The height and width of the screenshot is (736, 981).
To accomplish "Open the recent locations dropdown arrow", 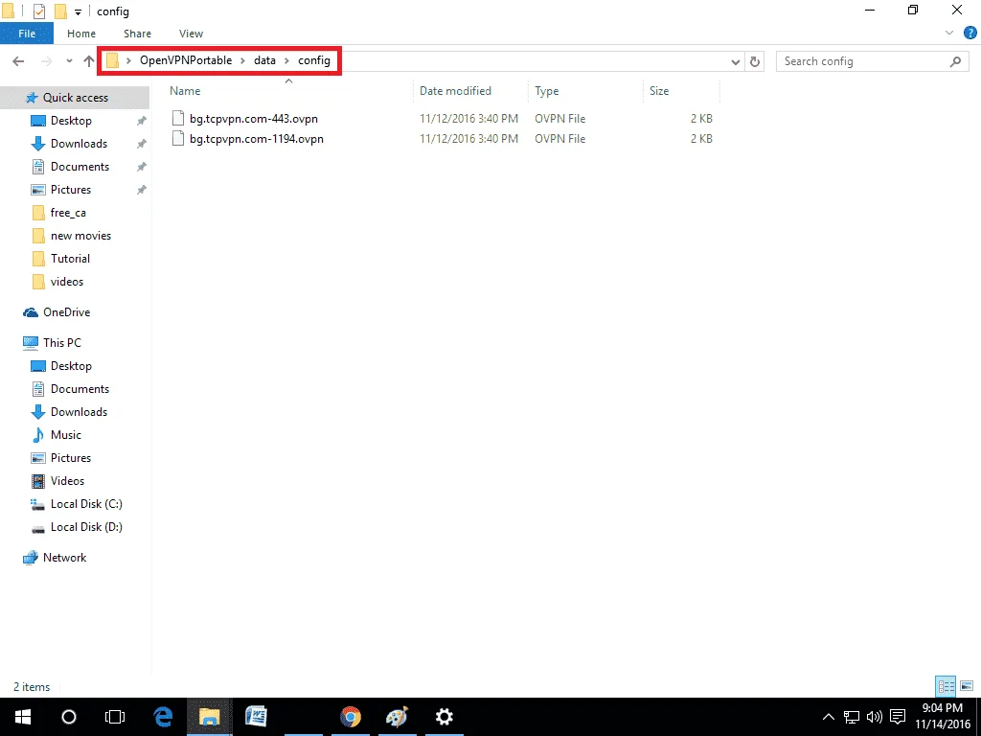I will 69,61.
